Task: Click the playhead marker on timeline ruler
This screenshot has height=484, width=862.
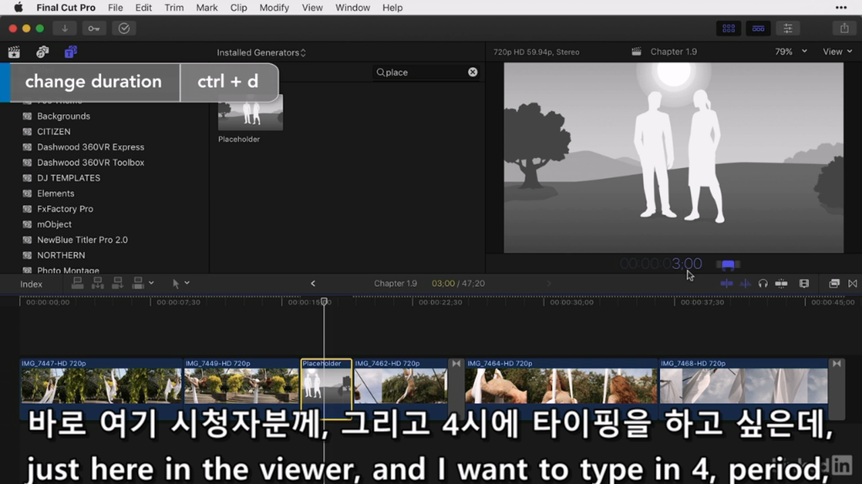Action: pos(324,302)
